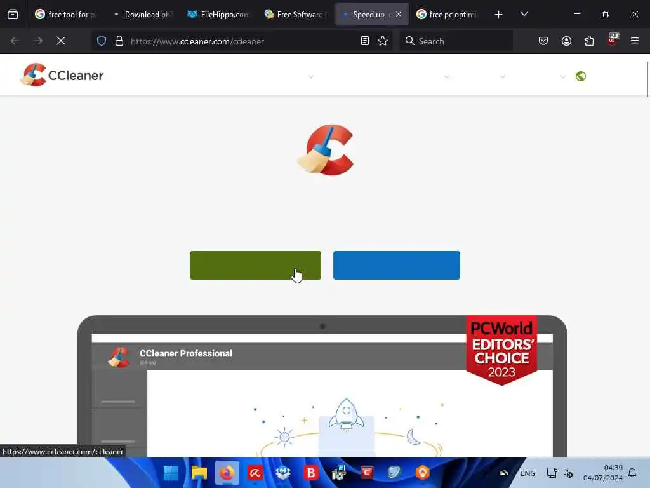Open the Extensions puzzle icon

click(589, 41)
